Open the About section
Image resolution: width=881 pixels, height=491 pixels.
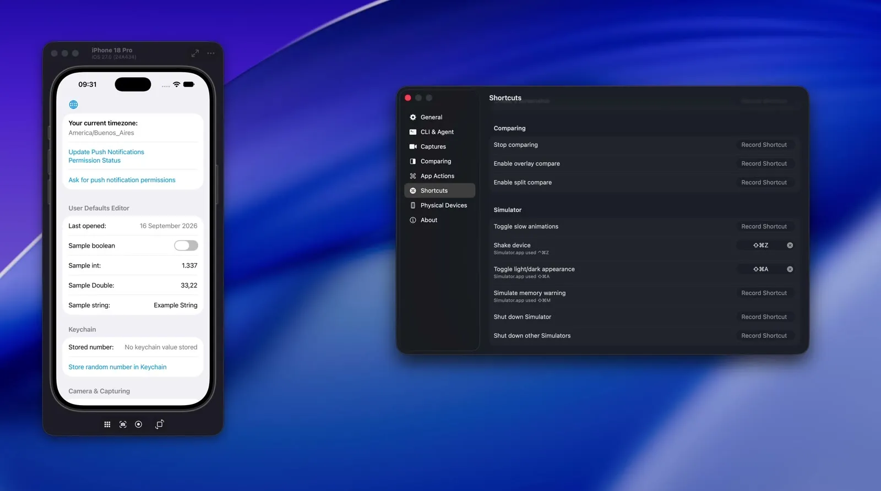point(439,220)
